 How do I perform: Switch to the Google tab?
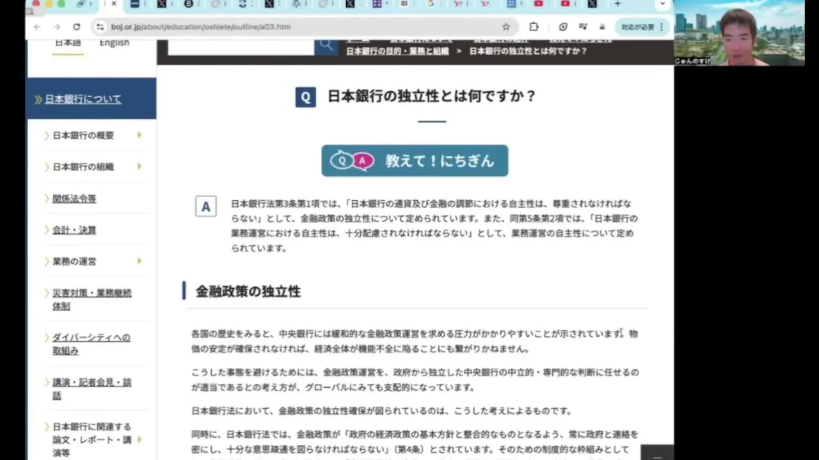431,4
